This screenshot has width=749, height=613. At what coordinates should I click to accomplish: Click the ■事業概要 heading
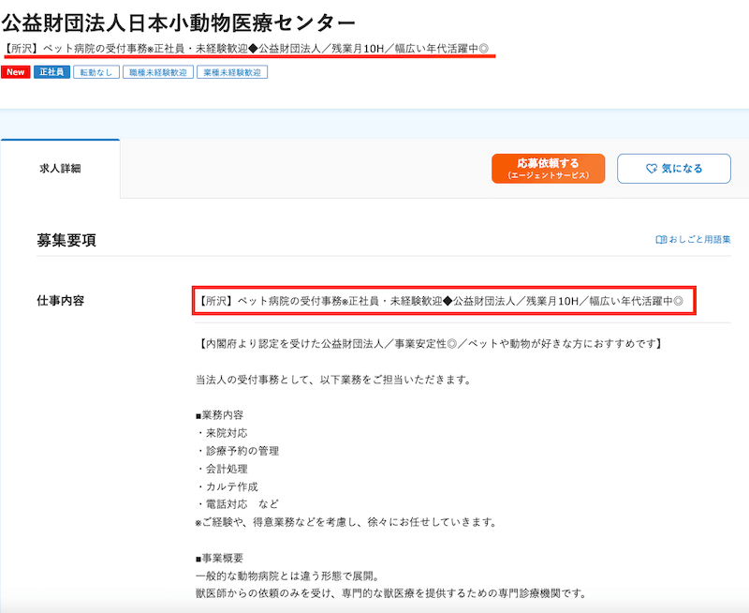click(x=220, y=558)
